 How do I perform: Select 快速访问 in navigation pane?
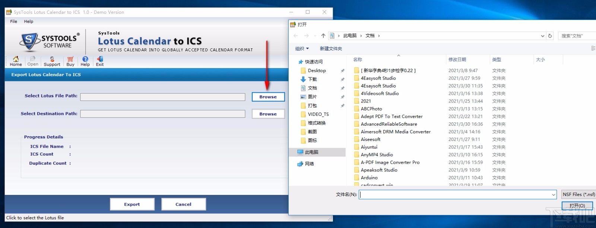coord(314,62)
